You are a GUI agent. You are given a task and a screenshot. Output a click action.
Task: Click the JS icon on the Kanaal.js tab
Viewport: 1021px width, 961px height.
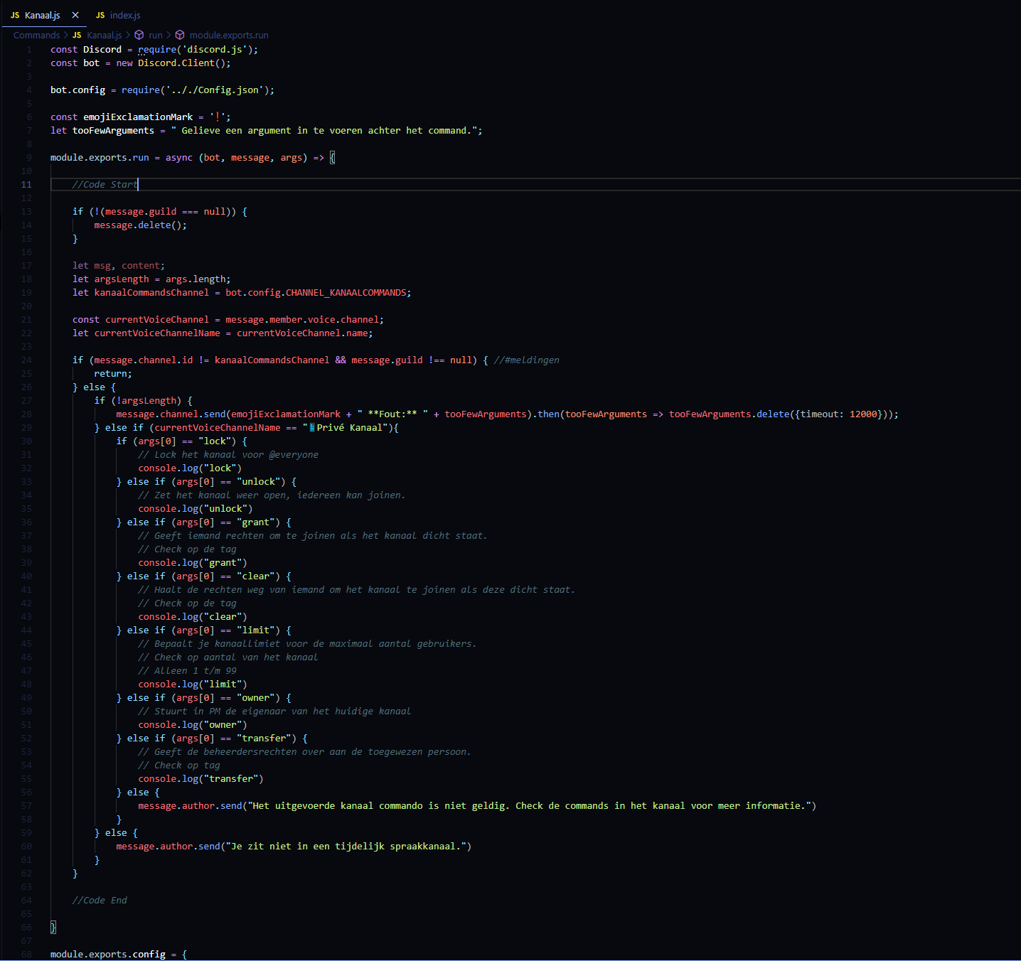[x=15, y=15]
